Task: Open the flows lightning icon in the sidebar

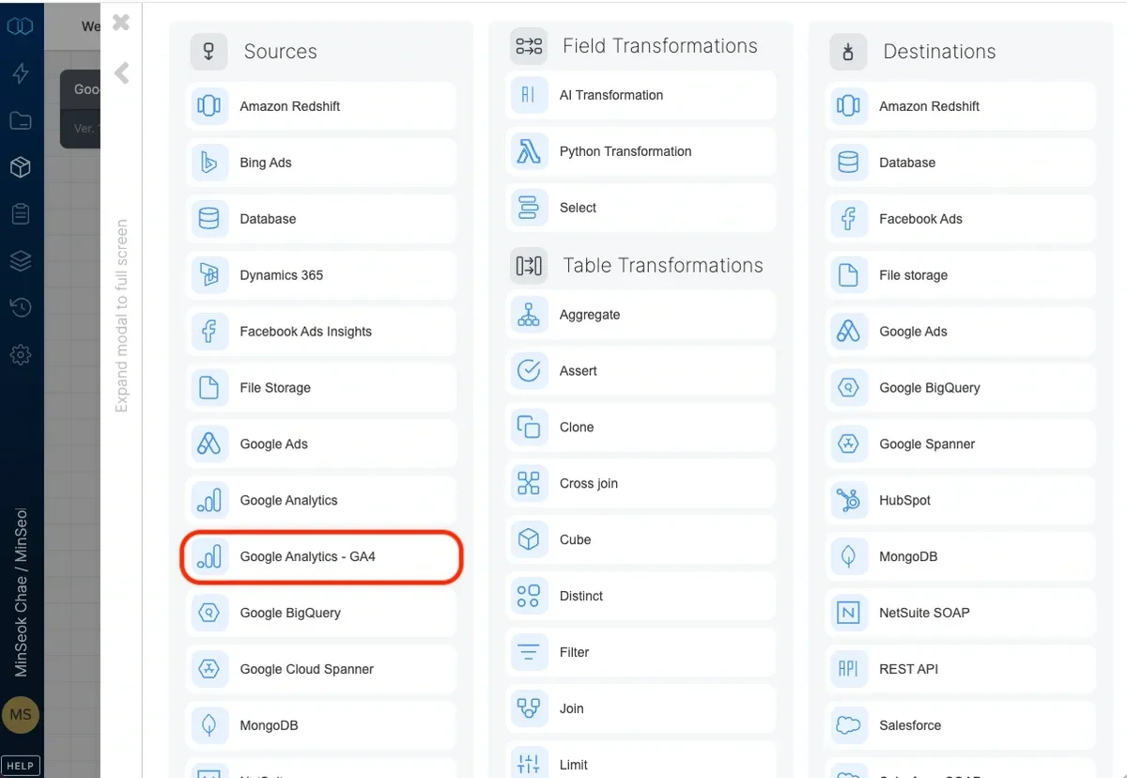Action: (x=21, y=73)
